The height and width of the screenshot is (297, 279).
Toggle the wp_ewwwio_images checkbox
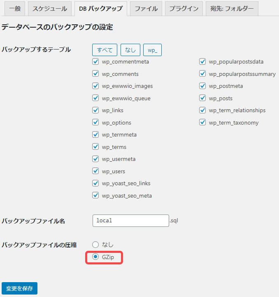coord(96,86)
